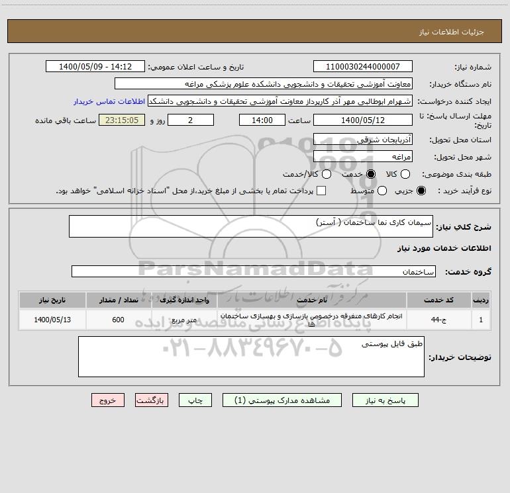Viewport: 510px width, 493px height.
Task: Click the شماره نیاز field 1100030244000007
Action: coord(363,66)
